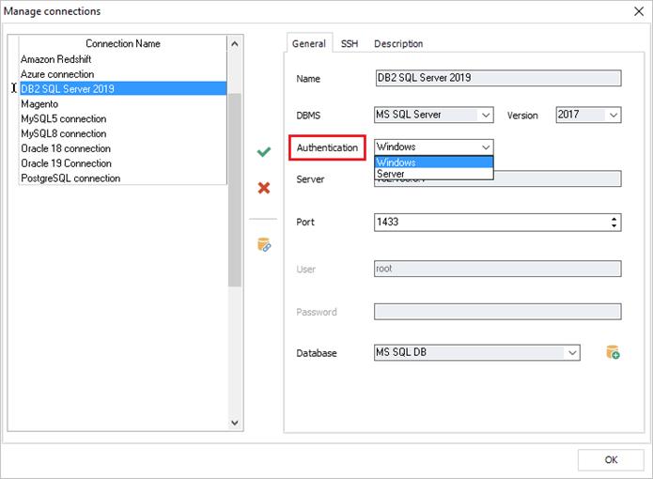Click the database test connection icon
The width and height of the screenshot is (653, 479).
click(264, 245)
